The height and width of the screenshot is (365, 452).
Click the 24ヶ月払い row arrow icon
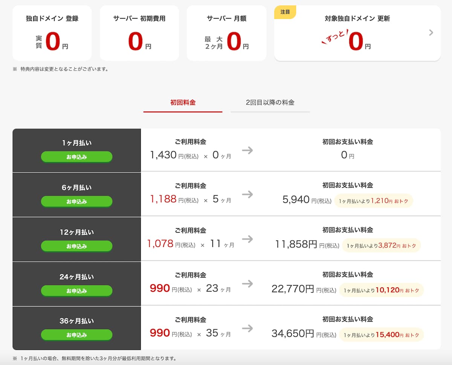tap(247, 284)
